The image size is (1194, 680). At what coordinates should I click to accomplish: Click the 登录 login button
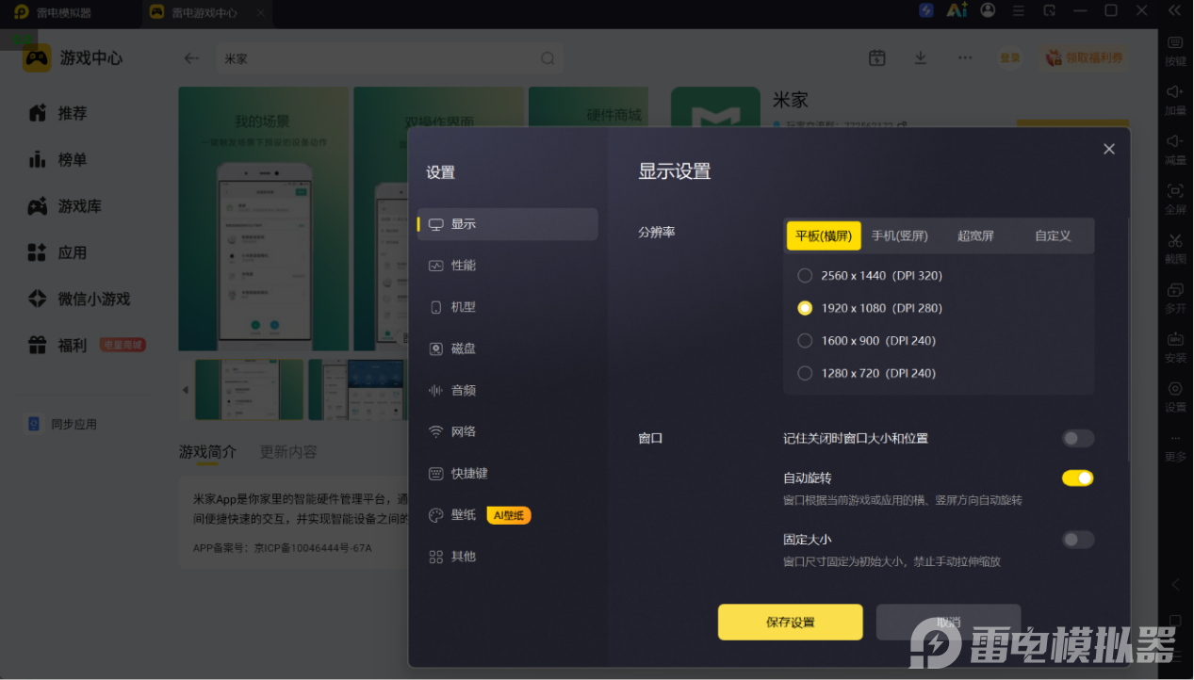pos(1010,57)
